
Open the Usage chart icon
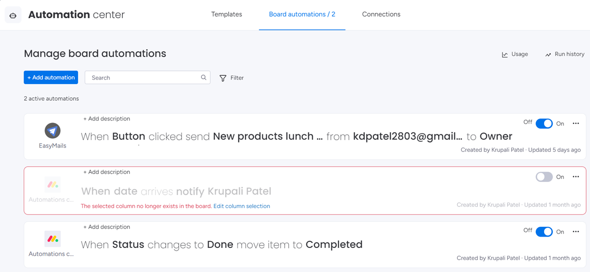pyautogui.click(x=505, y=55)
